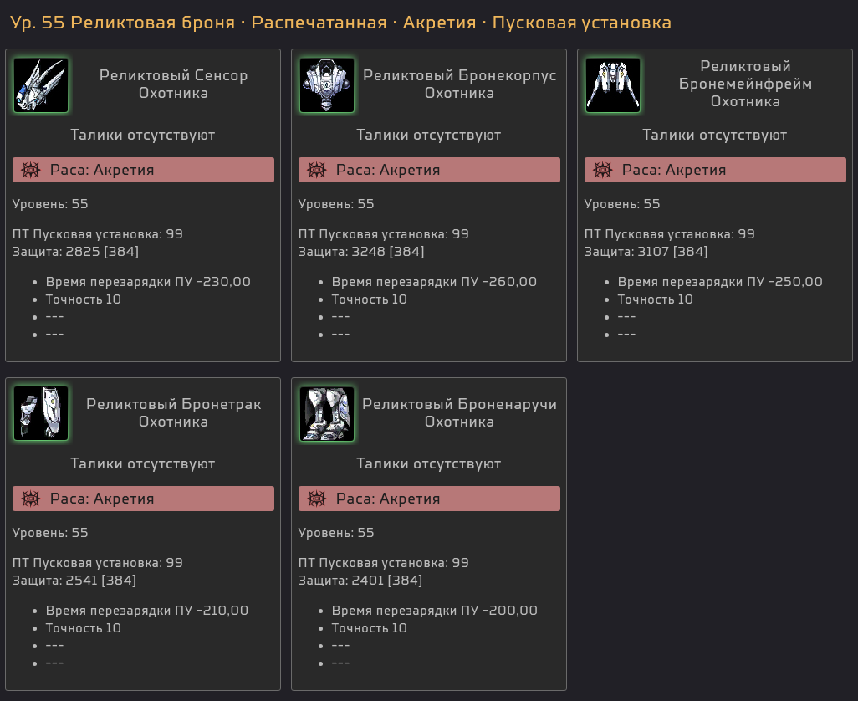Click the title Реликтовый Бронемейнфрейм Охотника
This screenshot has height=701, width=858.
click(745, 84)
